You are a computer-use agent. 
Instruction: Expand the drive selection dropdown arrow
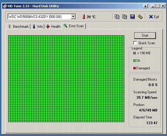coord(73,16)
